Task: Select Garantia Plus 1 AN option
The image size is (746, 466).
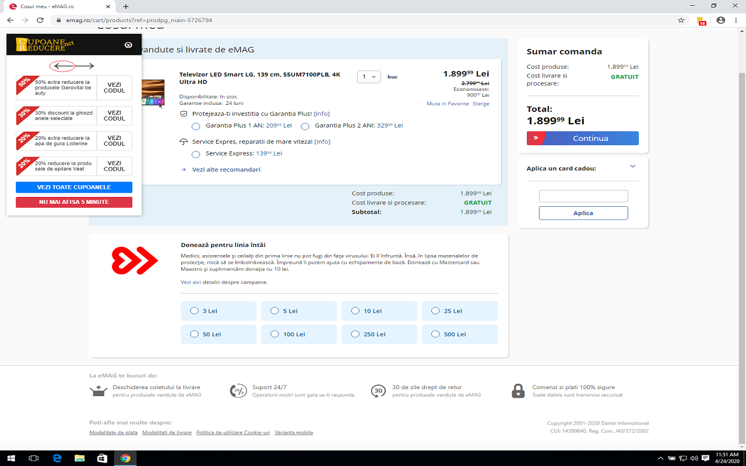Action: pyautogui.click(x=196, y=126)
